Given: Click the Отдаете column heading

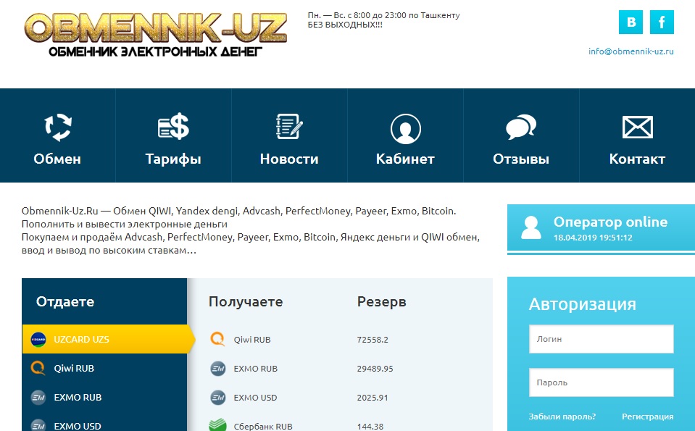Looking at the screenshot, I should 65,301.
